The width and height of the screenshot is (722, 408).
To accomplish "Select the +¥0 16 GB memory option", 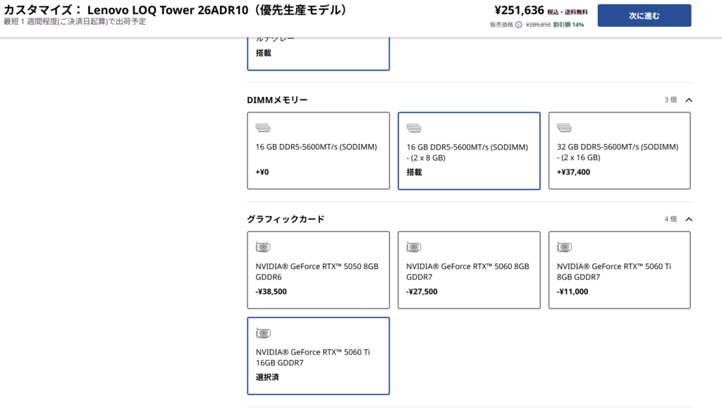I will pyautogui.click(x=318, y=150).
